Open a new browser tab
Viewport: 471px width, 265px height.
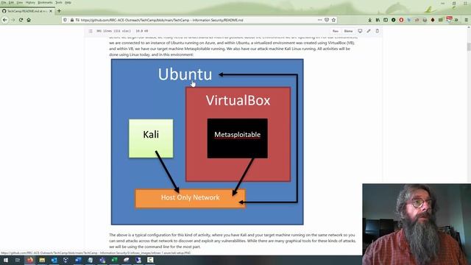click(x=59, y=11)
